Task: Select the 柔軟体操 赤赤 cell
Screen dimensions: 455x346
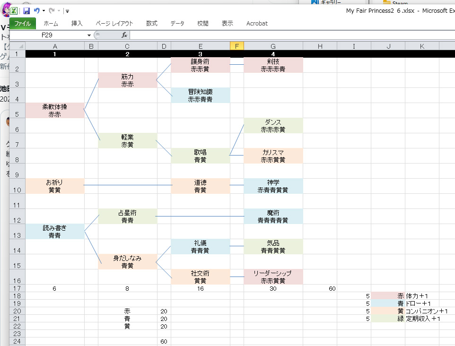Action: tap(55, 110)
